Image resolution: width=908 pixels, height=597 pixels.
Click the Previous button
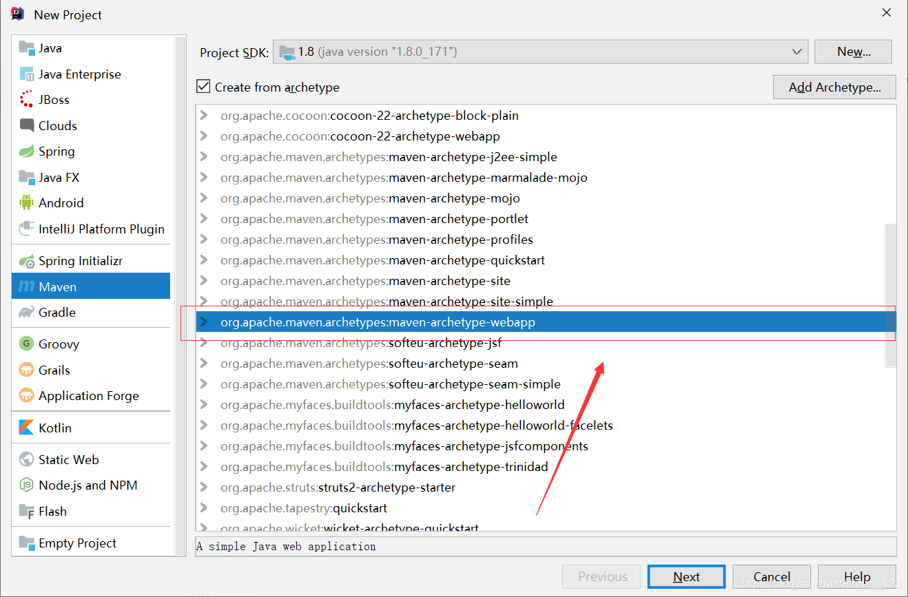601,577
